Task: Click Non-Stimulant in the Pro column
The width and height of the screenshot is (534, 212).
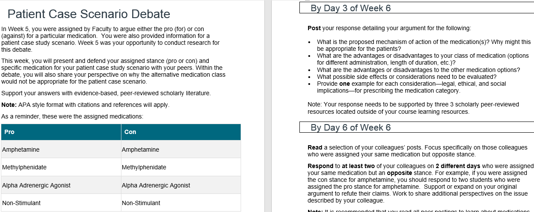Action: coord(22,203)
